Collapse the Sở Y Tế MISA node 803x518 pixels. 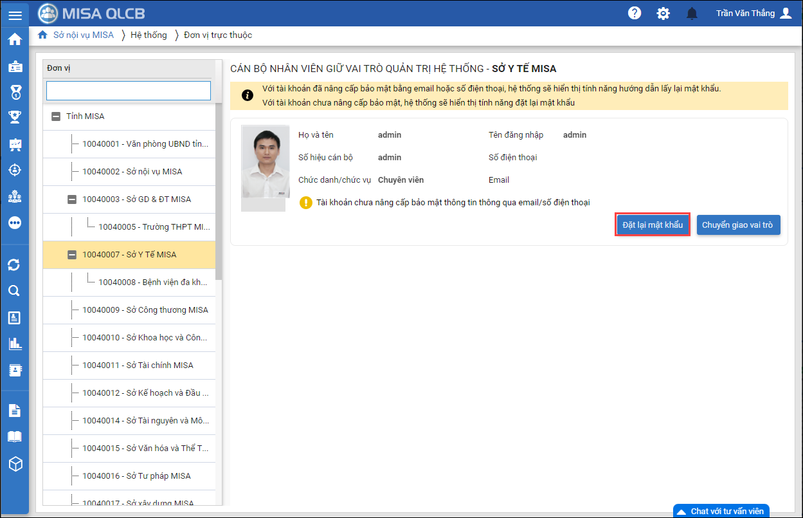click(72, 255)
